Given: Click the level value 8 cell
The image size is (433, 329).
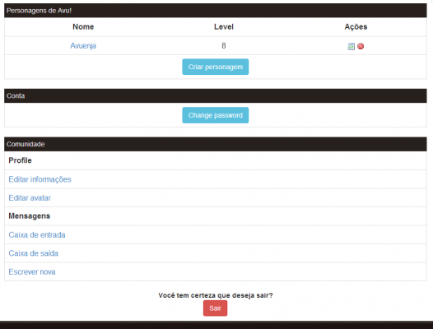Looking at the screenshot, I should coord(224,45).
